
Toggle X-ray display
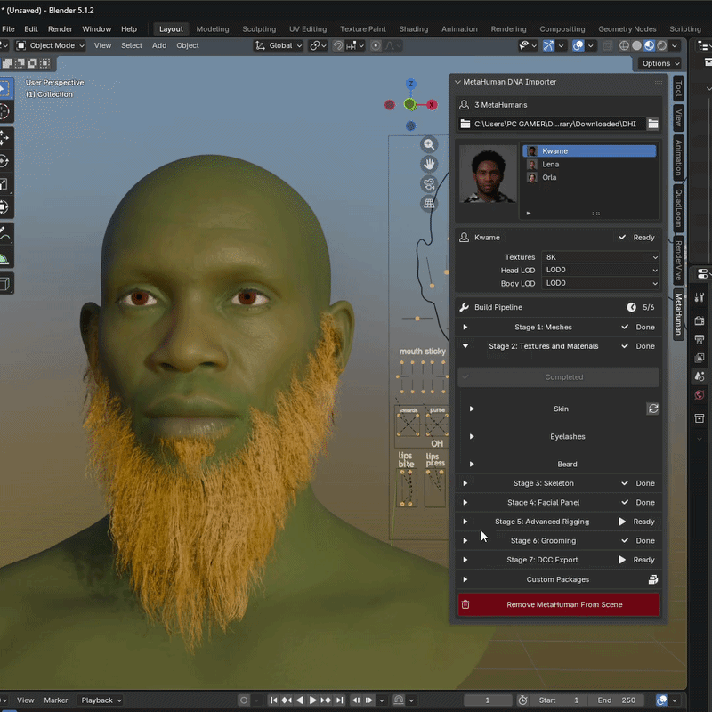pos(607,45)
